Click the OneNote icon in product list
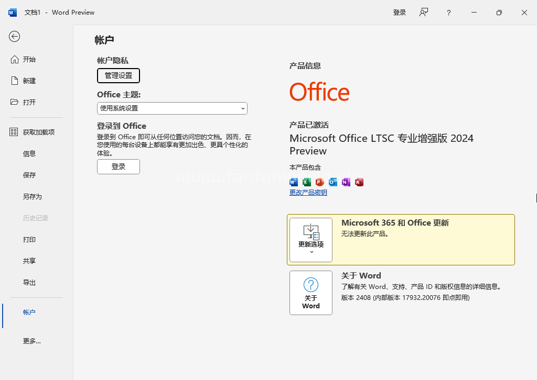This screenshot has width=537, height=380. tap(346, 182)
